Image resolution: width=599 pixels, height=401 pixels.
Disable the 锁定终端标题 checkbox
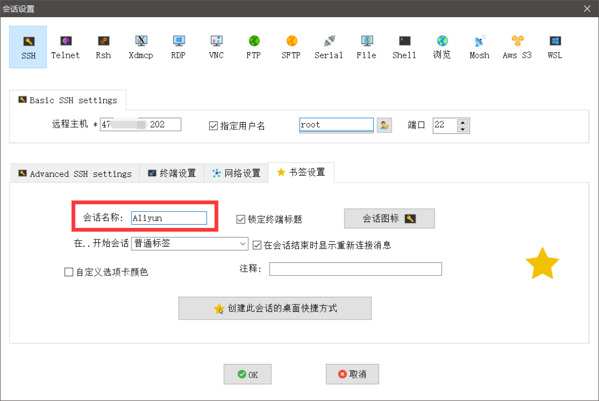pos(241,219)
